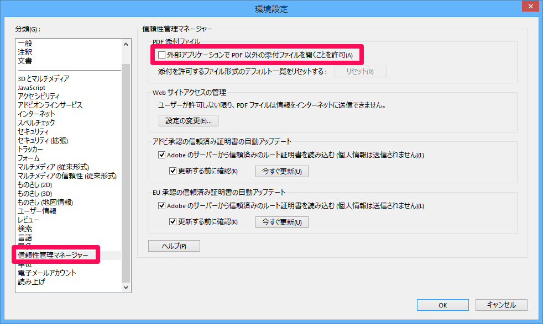543x324 pixels.
Task: Toggle confirm-before-update for EU certificates
Action: pos(174,222)
